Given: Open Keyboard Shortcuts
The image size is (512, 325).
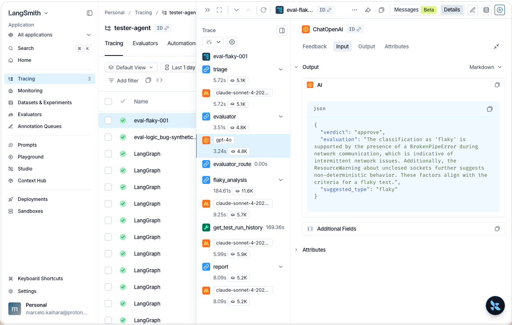Looking at the screenshot, I should pos(50,279).
